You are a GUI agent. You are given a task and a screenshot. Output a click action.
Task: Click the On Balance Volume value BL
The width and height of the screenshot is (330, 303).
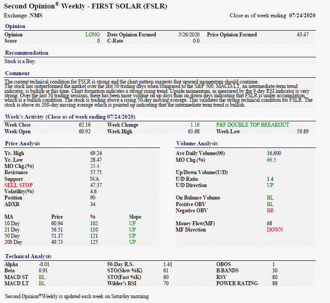(270, 198)
